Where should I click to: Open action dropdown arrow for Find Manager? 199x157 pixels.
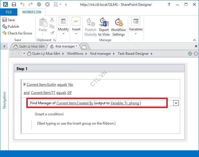point(176,103)
